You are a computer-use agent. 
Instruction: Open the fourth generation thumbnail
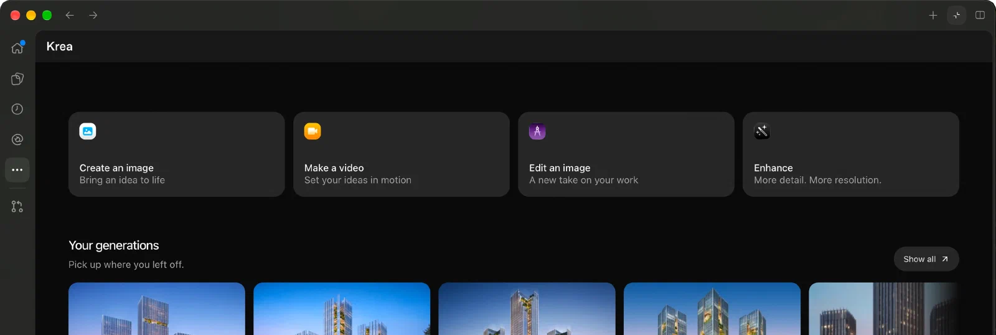tap(712, 309)
